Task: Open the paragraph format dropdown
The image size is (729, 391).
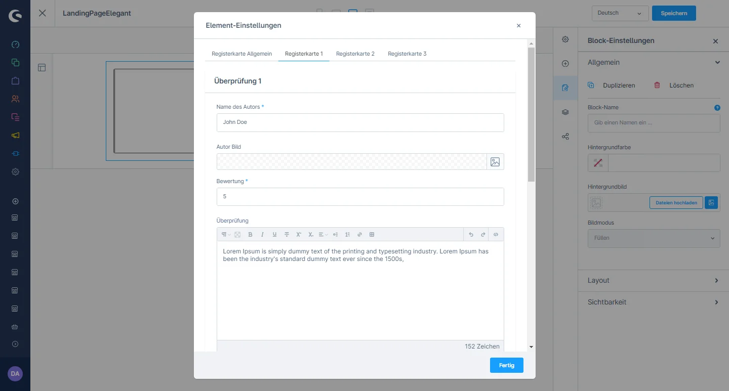Action: (x=225, y=235)
